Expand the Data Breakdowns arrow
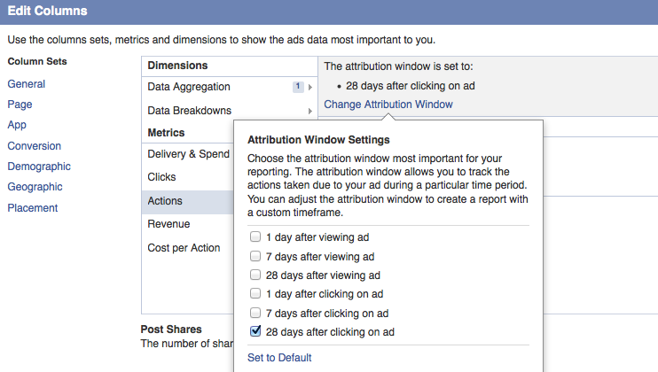This screenshot has height=372, width=658. pos(310,111)
